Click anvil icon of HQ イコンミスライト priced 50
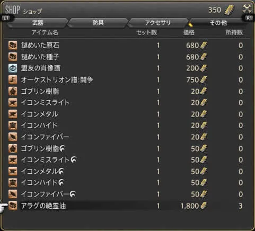 click(13, 160)
